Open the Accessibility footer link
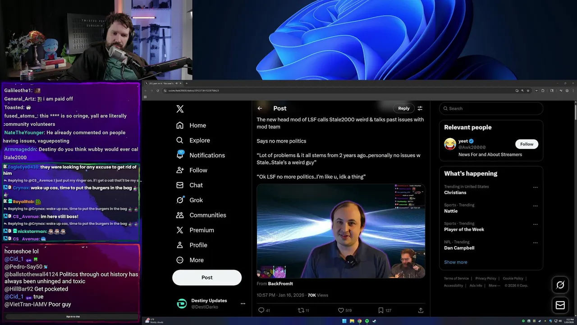Image resolution: width=577 pixels, height=325 pixels. pos(453,285)
